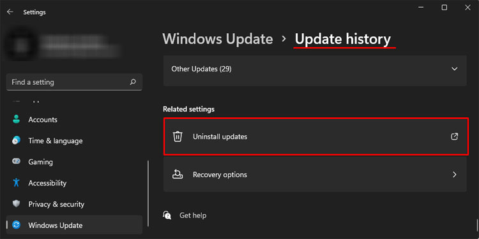Click Windows Update breadcrumb link
Image resolution: width=479 pixels, height=239 pixels.
[218, 39]
